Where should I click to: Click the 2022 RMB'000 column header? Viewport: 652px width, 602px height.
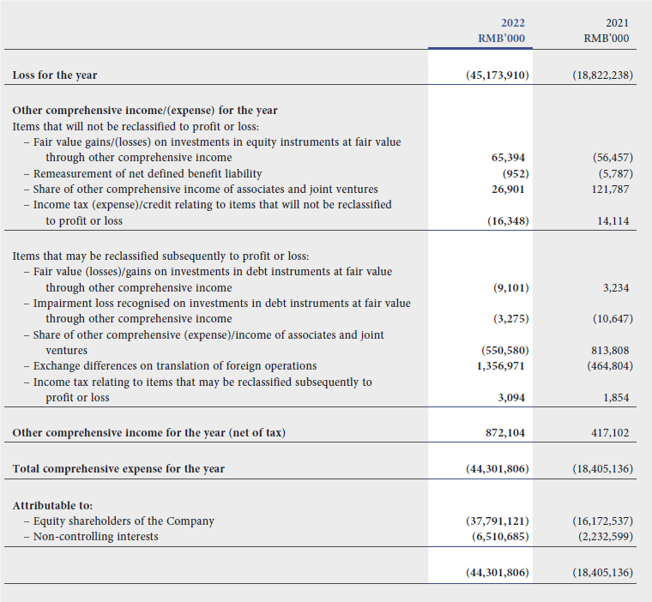click(x=501, y=30)
